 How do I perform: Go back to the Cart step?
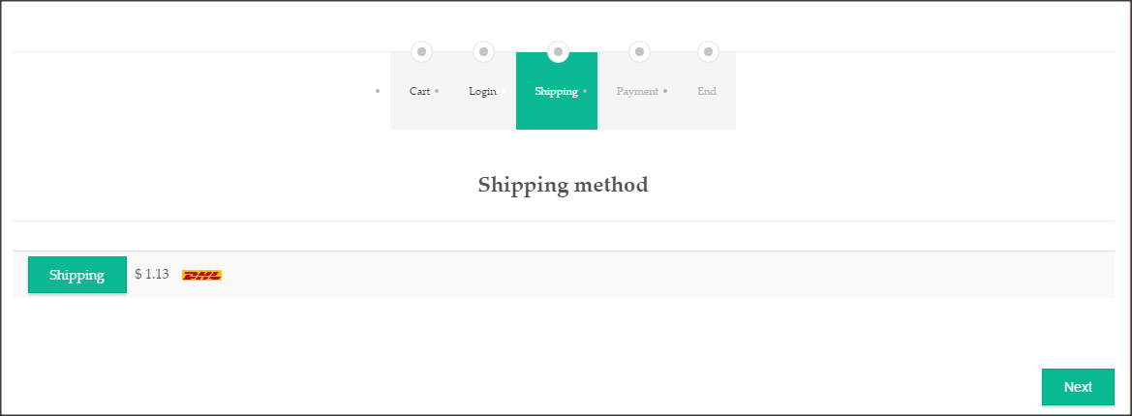click(419, 91)
